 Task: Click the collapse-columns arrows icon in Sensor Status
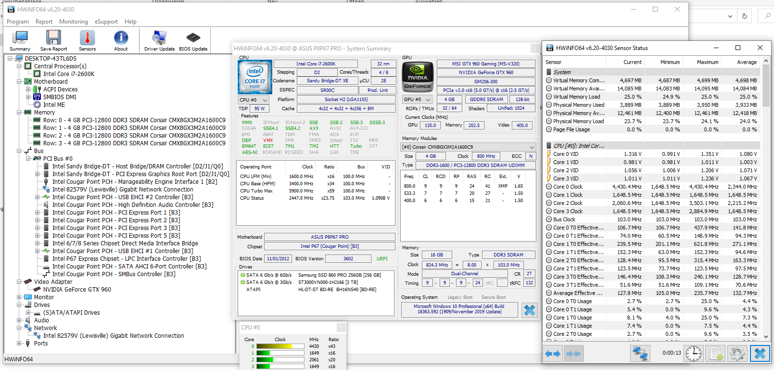coord(573,354)
